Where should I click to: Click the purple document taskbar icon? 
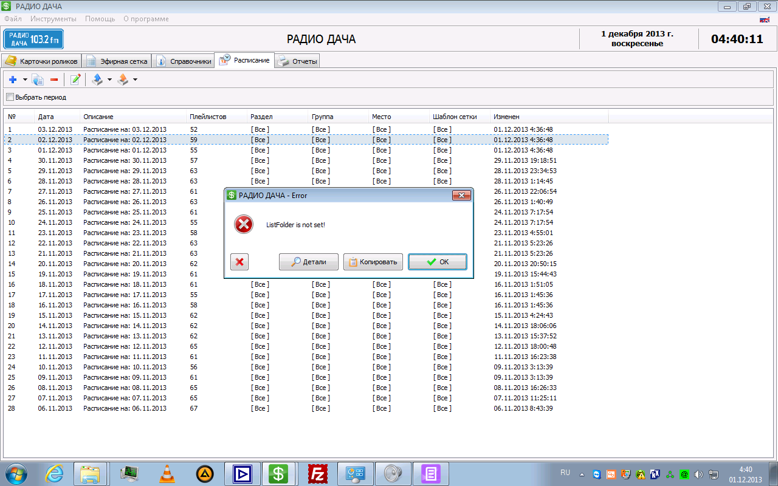coord(430,473)
